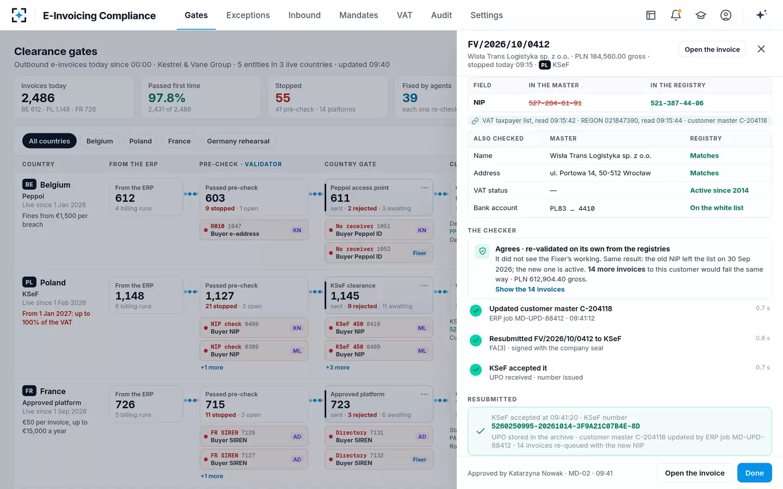Click registry NIP 521-387-44-06
This screenshot has height=489, width=783.
(677, 103)
